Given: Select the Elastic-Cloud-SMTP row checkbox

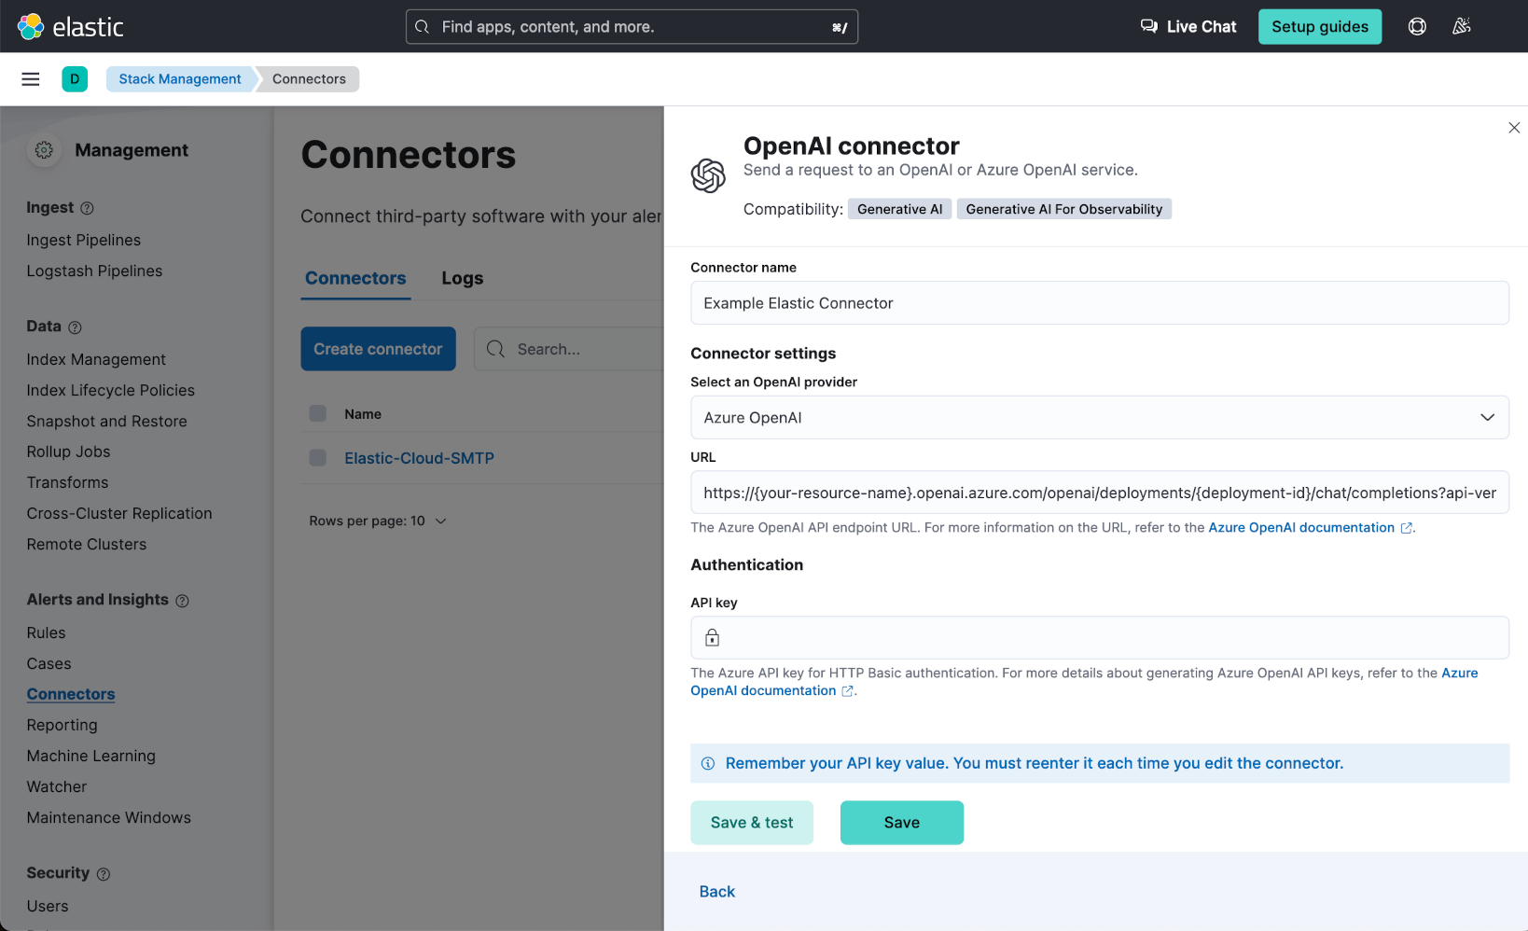Looking at the screenshot, I should [x=317, y=457].
